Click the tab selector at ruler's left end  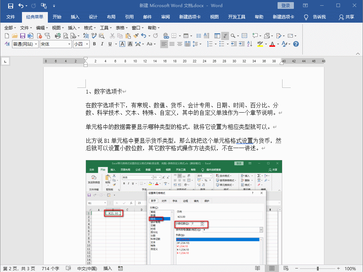tap(5, 61)
